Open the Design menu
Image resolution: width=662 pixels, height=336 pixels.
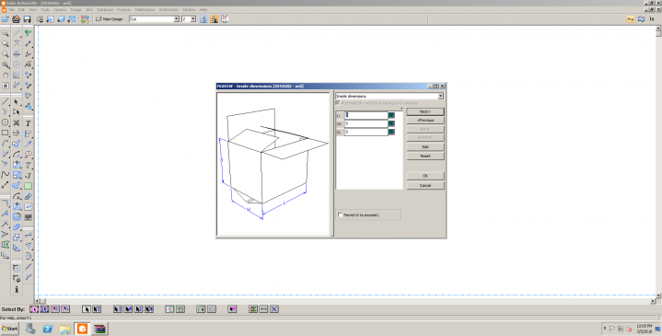76,9
